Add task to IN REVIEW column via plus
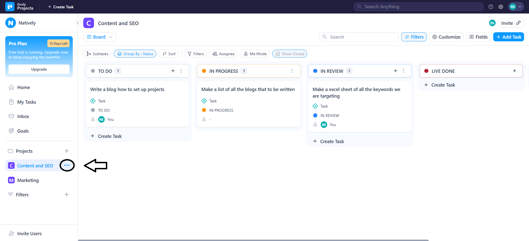The height and width of the screenshot is (241, 529). point(395,71)
